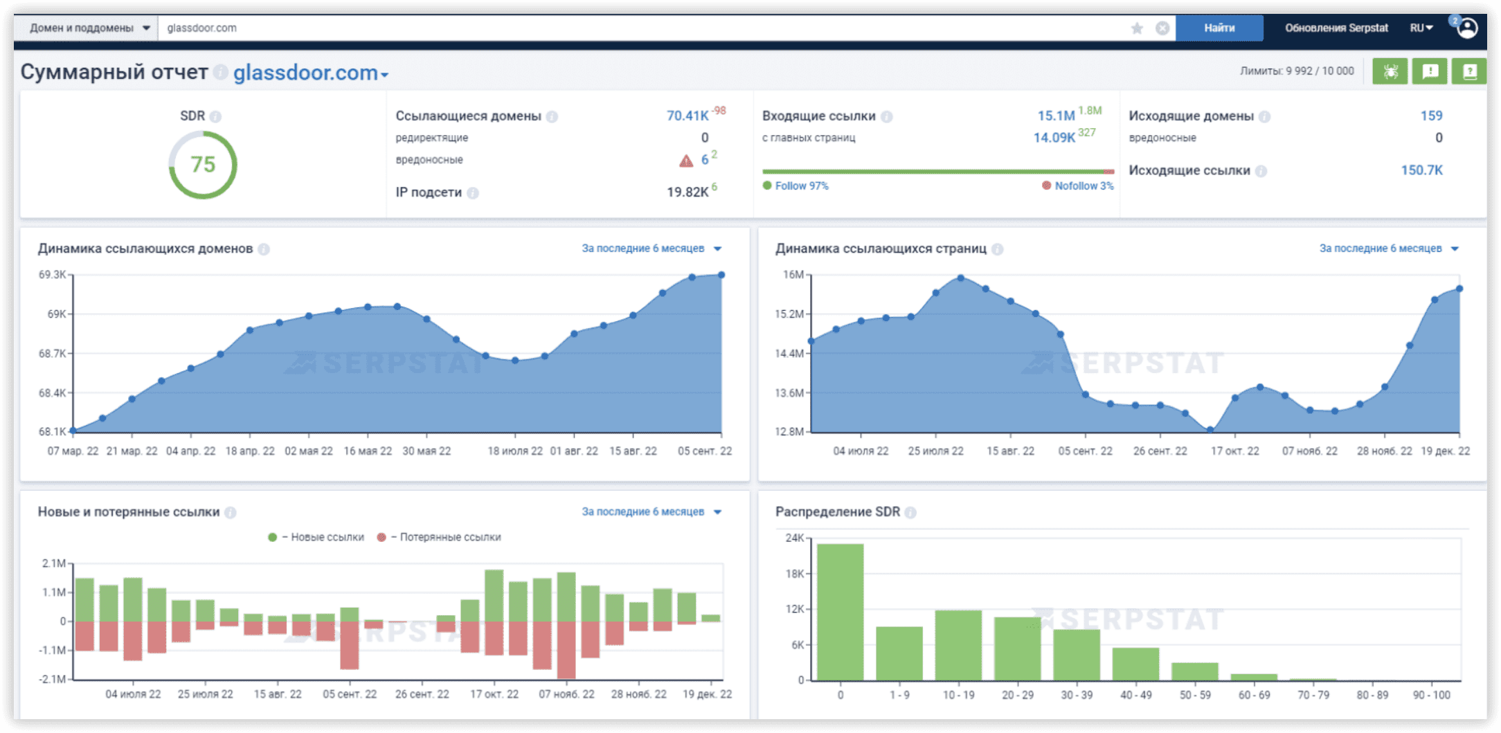Open period dropdown for Динамика ссылающихся страниц
This screenshot has width=1501, height=733.
[x=1389, y=248]
